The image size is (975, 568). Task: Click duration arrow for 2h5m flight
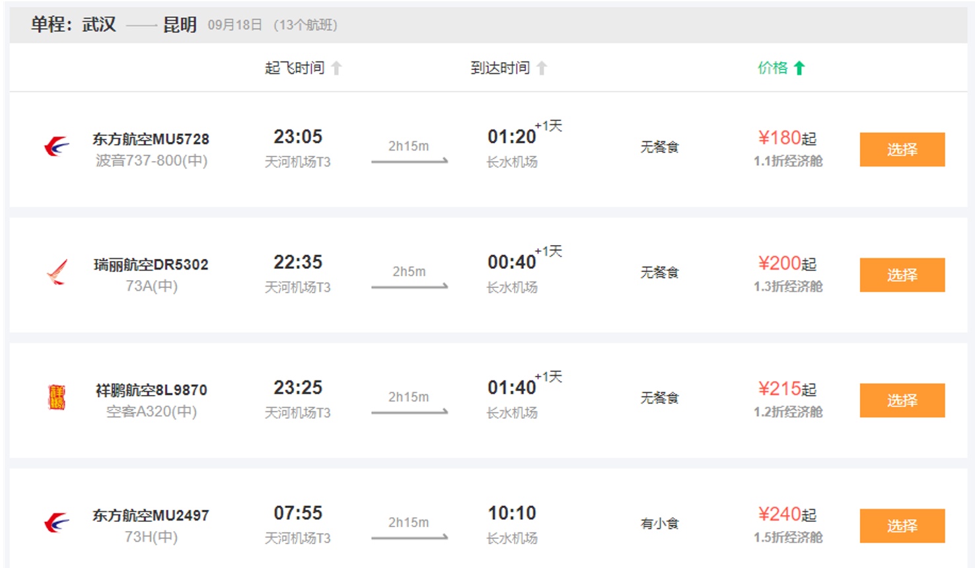pyautogui.click(x=410, y=286)
